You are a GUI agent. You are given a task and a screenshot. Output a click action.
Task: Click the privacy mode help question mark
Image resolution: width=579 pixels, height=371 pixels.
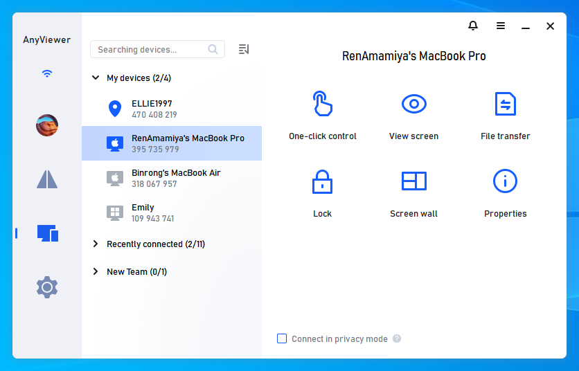tap(397, 338)
